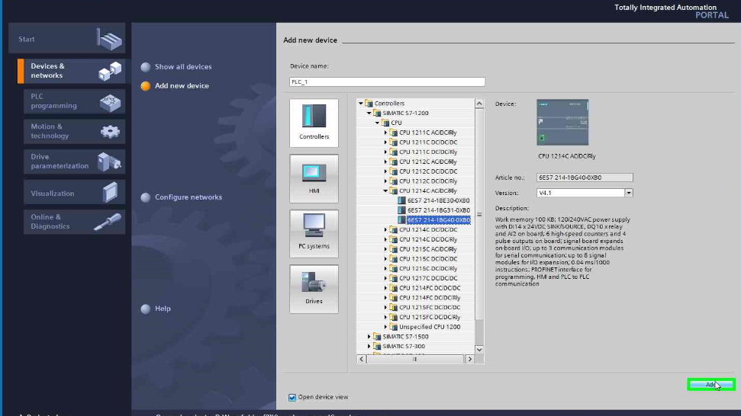Screen dimensions: 741x416
Task: Click the Device name input field
Action: click(387, 82)
